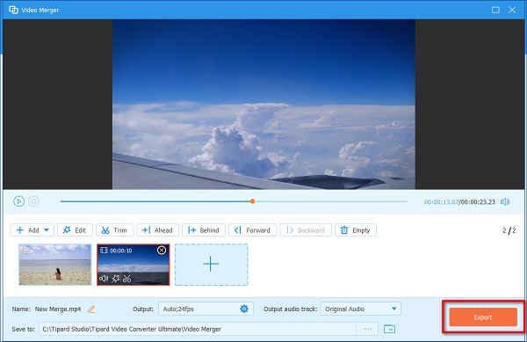
Task: Click scissors icon on sky clip thumbnail
Action: 127,279
